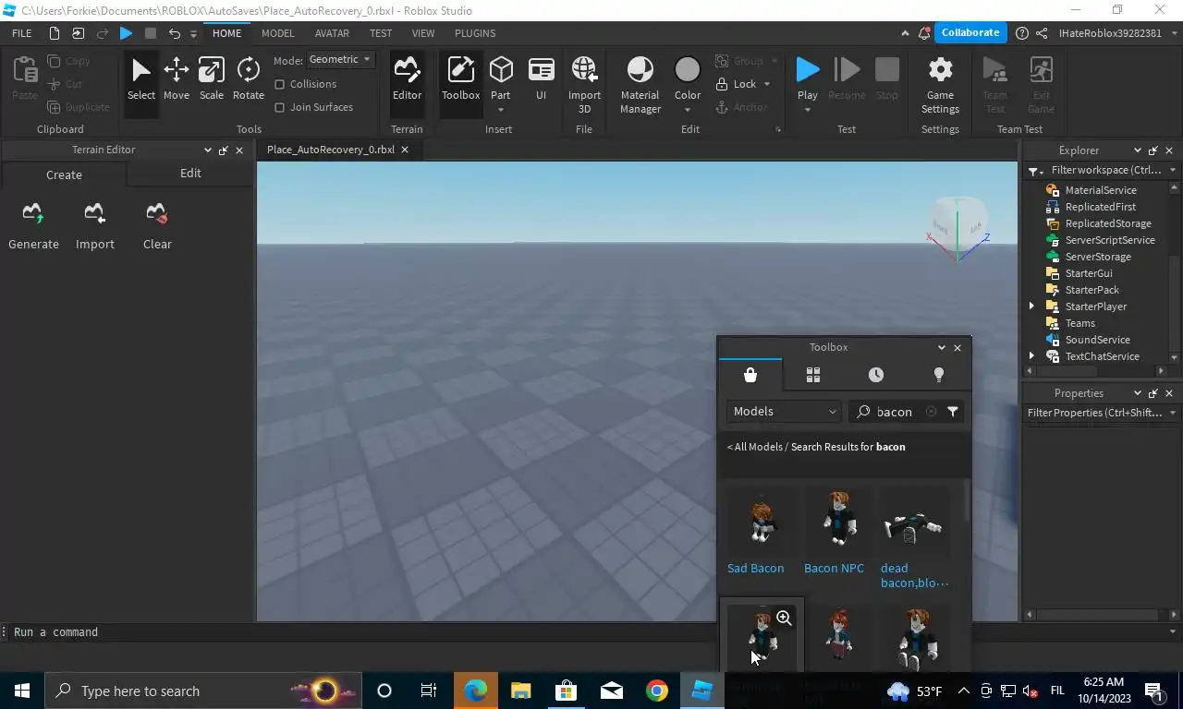Image resolution: width=1183 pixels, height=709 pixels.
Task: Click the Collaborate button
Action: [970, 32]
